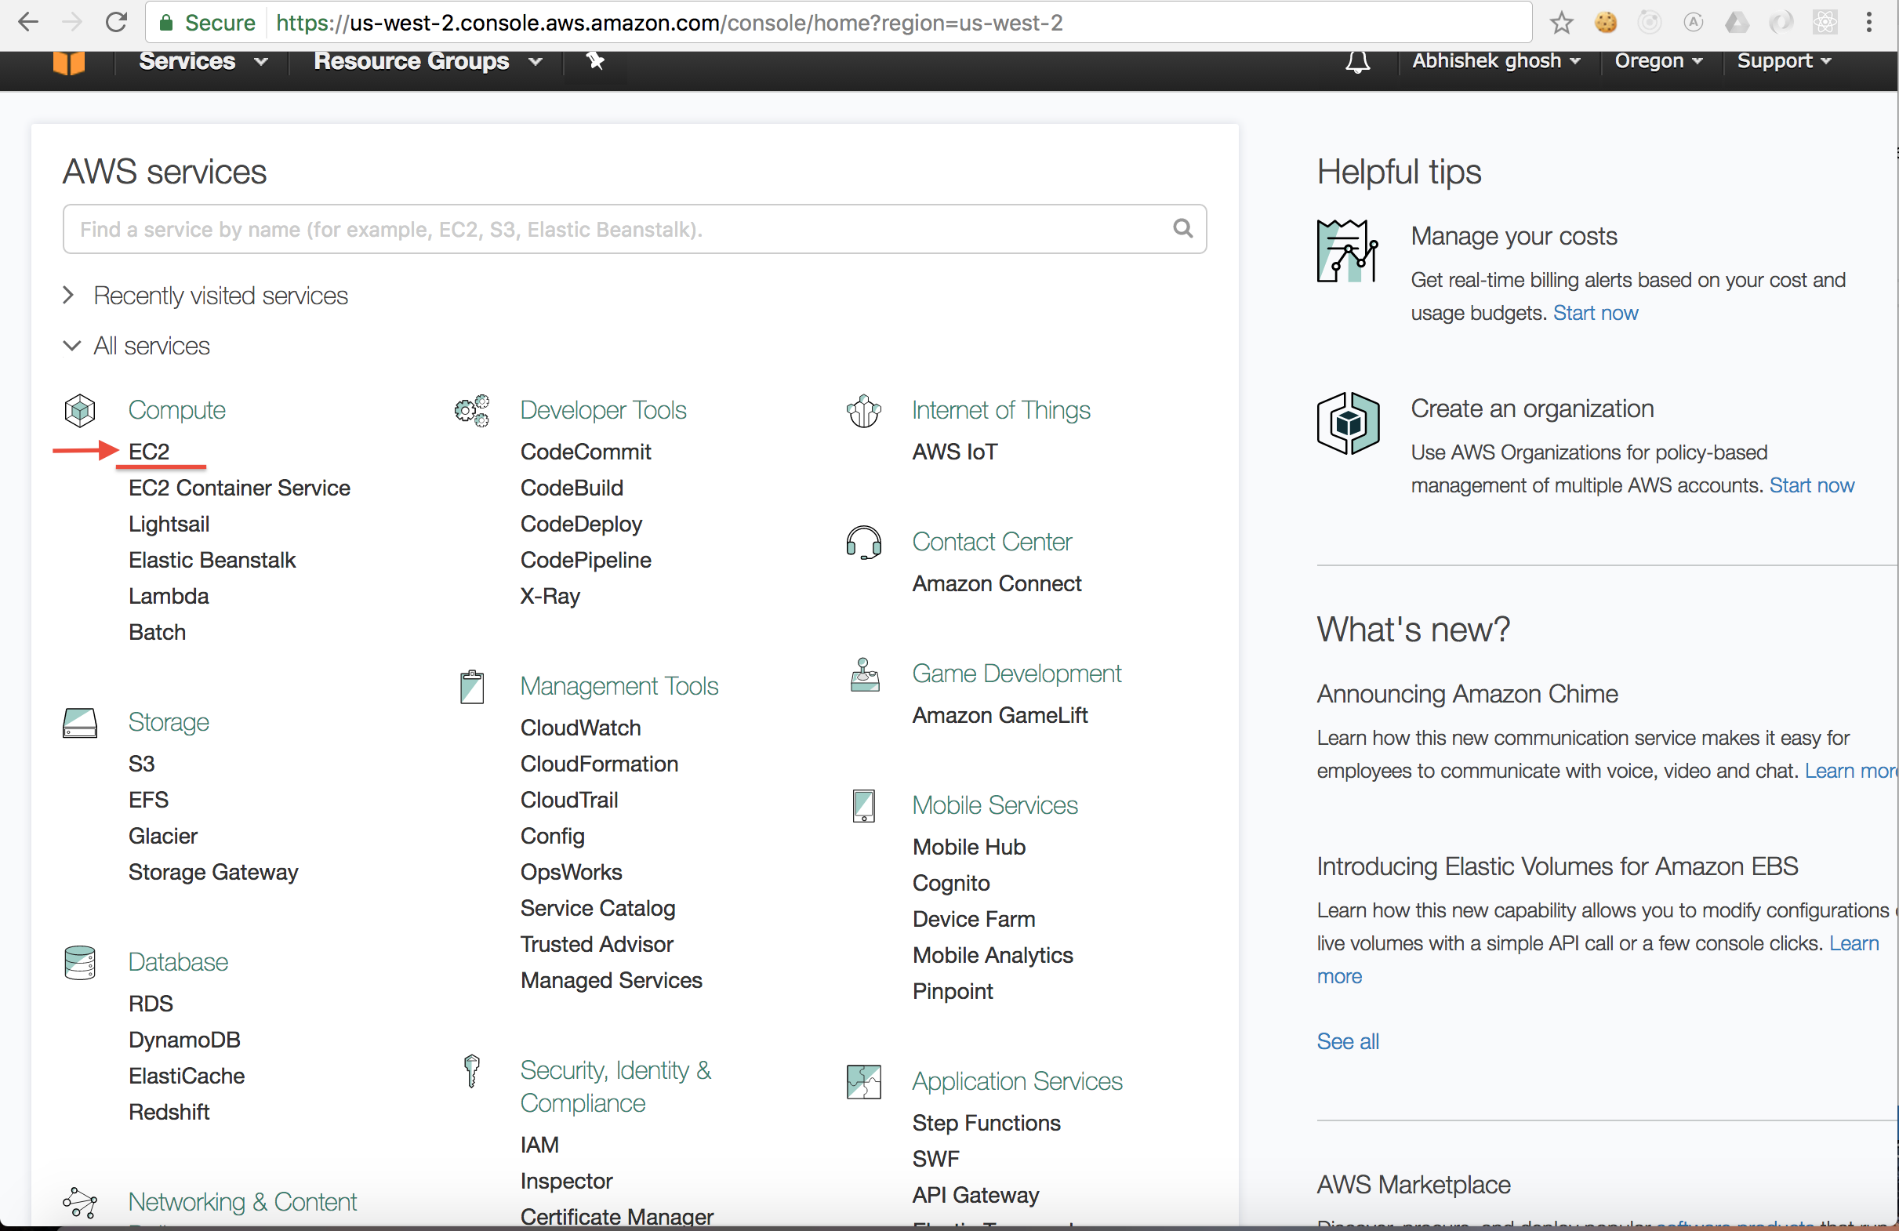Click the AWS orange cube logo
This screenshot has height=1231, width=1899.
pyautogui.click(x=69, y=62)
